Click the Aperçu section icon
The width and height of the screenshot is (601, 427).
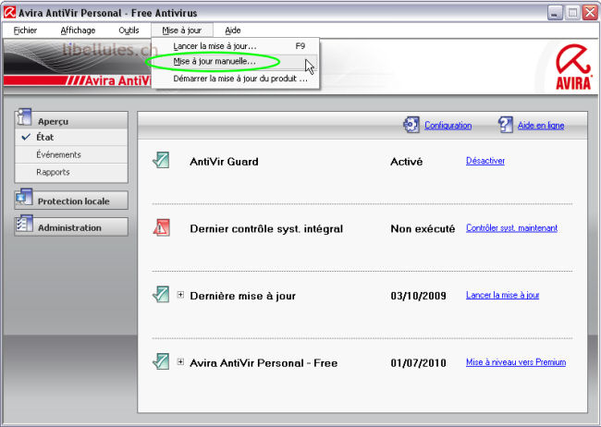pyautogui.click(x=24, y=117)
